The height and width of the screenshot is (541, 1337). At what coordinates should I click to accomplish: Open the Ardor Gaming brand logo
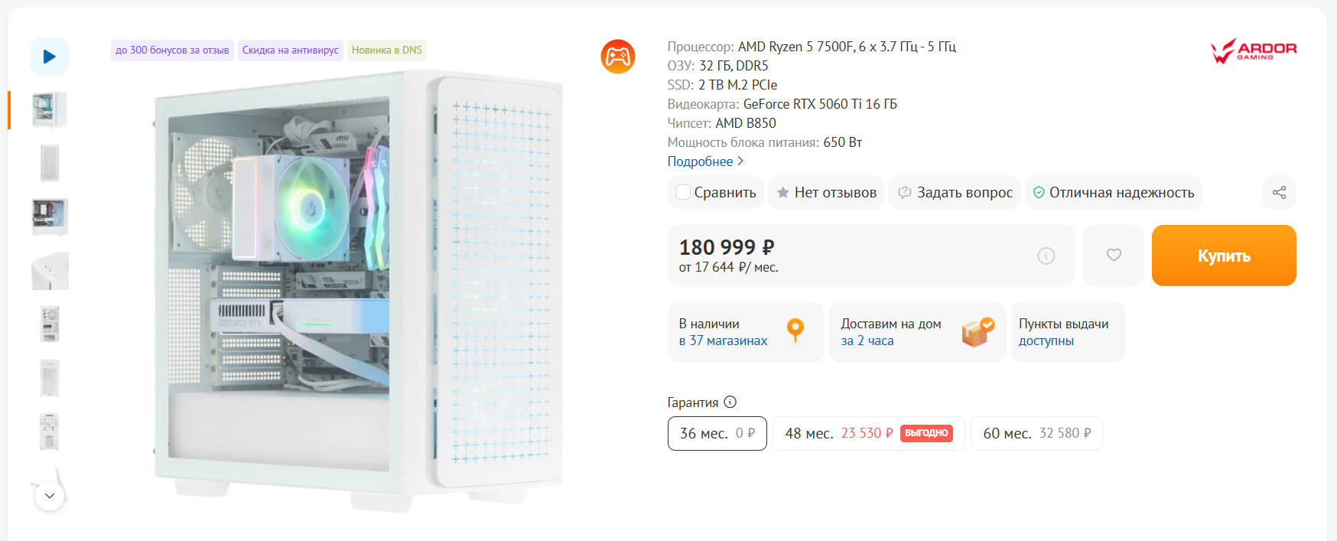coord(1253,51)
